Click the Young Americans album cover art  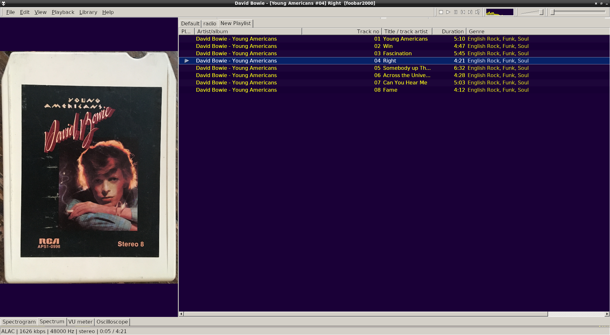click(x=89, y=167)
